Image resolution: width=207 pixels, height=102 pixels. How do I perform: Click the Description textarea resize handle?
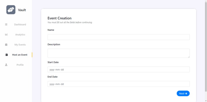point(189,57)
